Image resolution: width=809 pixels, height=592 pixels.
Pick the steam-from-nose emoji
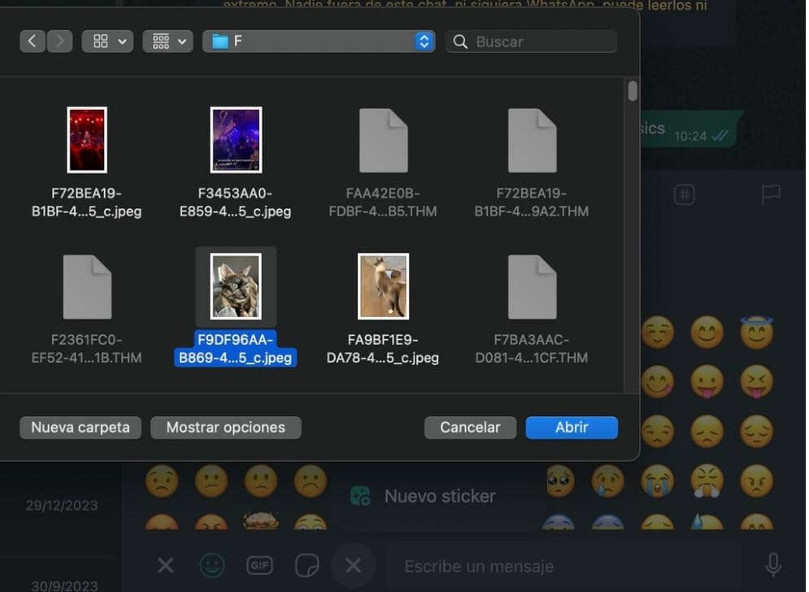pyautogui.click(x=707, y=481)
